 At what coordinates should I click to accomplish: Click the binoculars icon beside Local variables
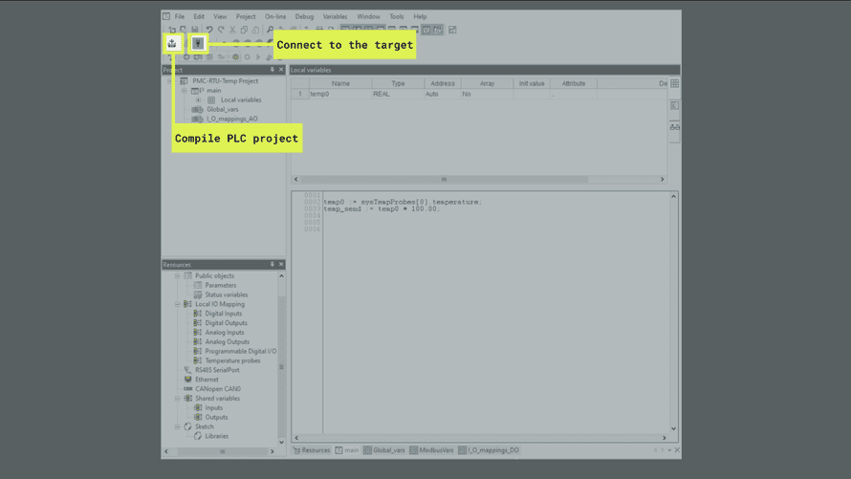click(x=674, y=127)
